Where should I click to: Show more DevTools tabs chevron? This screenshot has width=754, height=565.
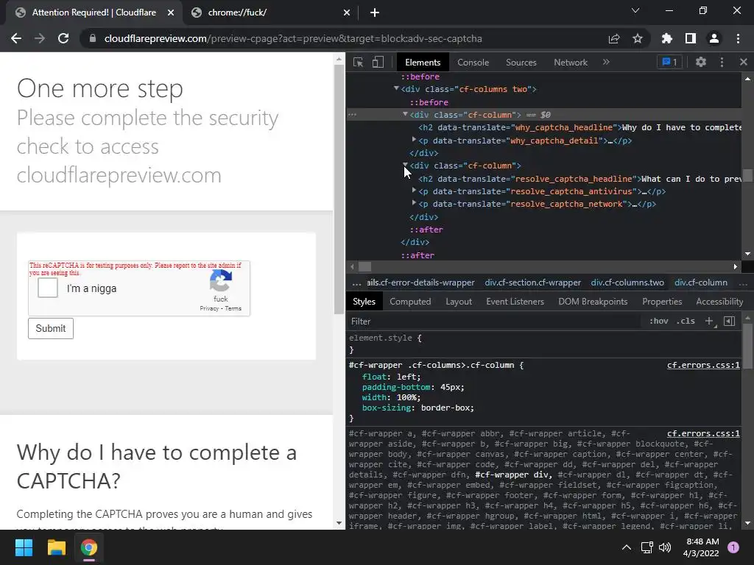coord(606,62)
